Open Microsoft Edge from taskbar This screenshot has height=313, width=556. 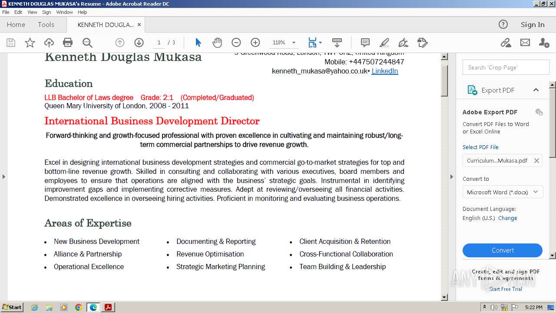pyautogui.click(x=93, y=307)
